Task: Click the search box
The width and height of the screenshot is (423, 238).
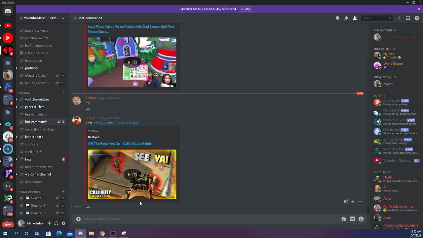Action: pos(377,18)
